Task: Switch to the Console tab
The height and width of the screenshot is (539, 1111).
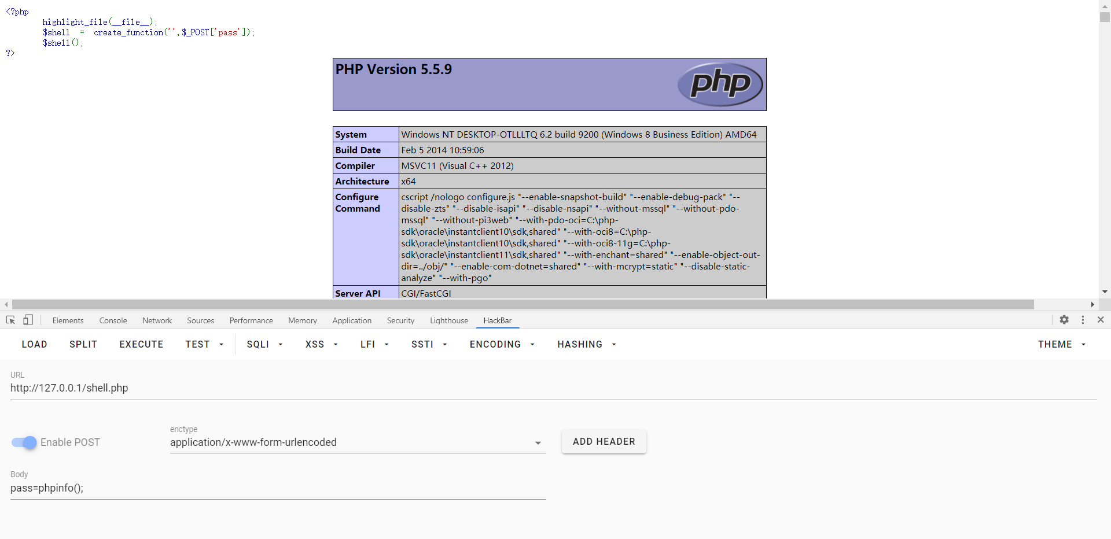Action: click(113, 320)
